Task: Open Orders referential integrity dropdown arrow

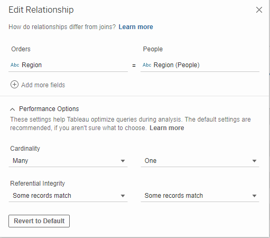Action: pos(123,196)
